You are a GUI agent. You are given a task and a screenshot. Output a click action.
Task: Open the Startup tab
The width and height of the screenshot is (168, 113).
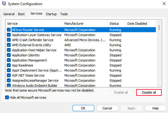(51, 14)
